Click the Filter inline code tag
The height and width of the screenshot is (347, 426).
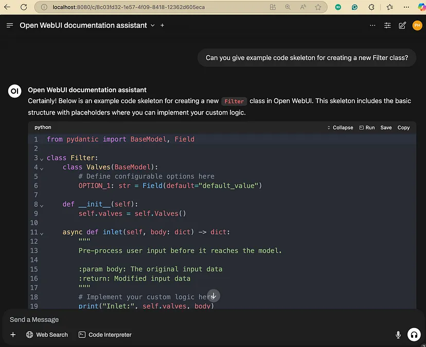point(234,102)
